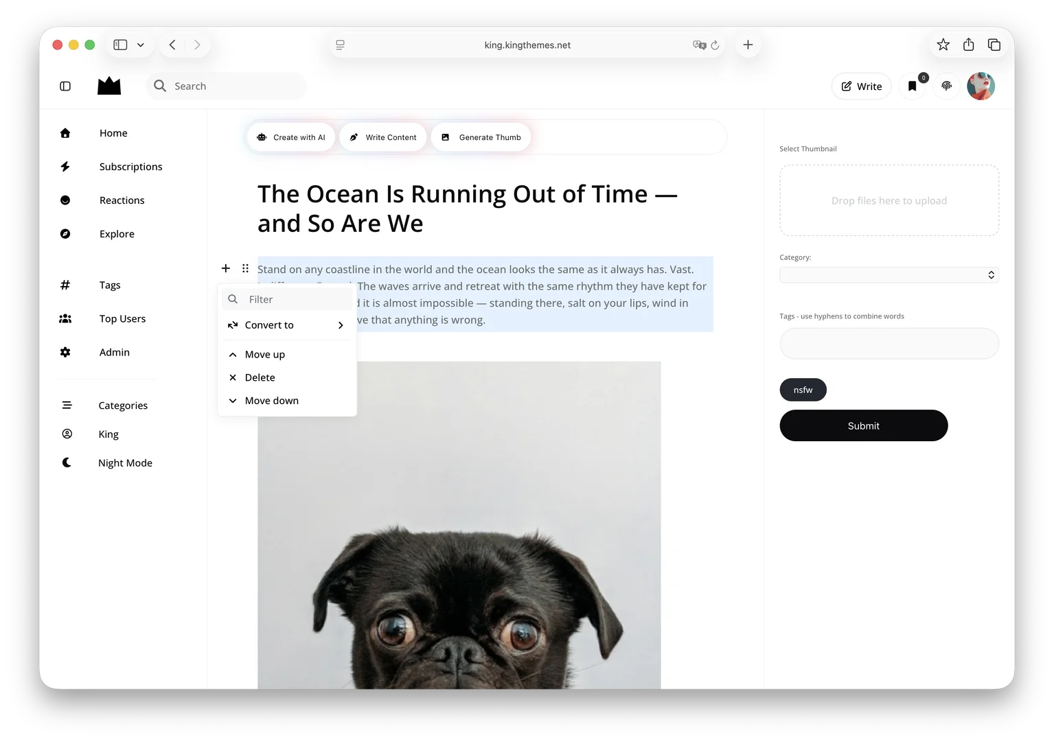Image resolution: width=1054 pixels, height=741 pixels.
Task: Toggle the nsfw tag button
Action: click(803, 390)
